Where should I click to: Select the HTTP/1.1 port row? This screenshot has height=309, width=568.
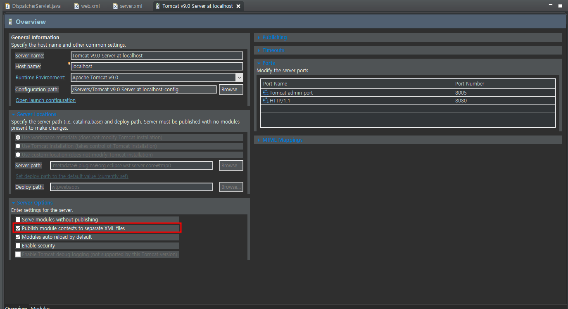pos(408,100)
